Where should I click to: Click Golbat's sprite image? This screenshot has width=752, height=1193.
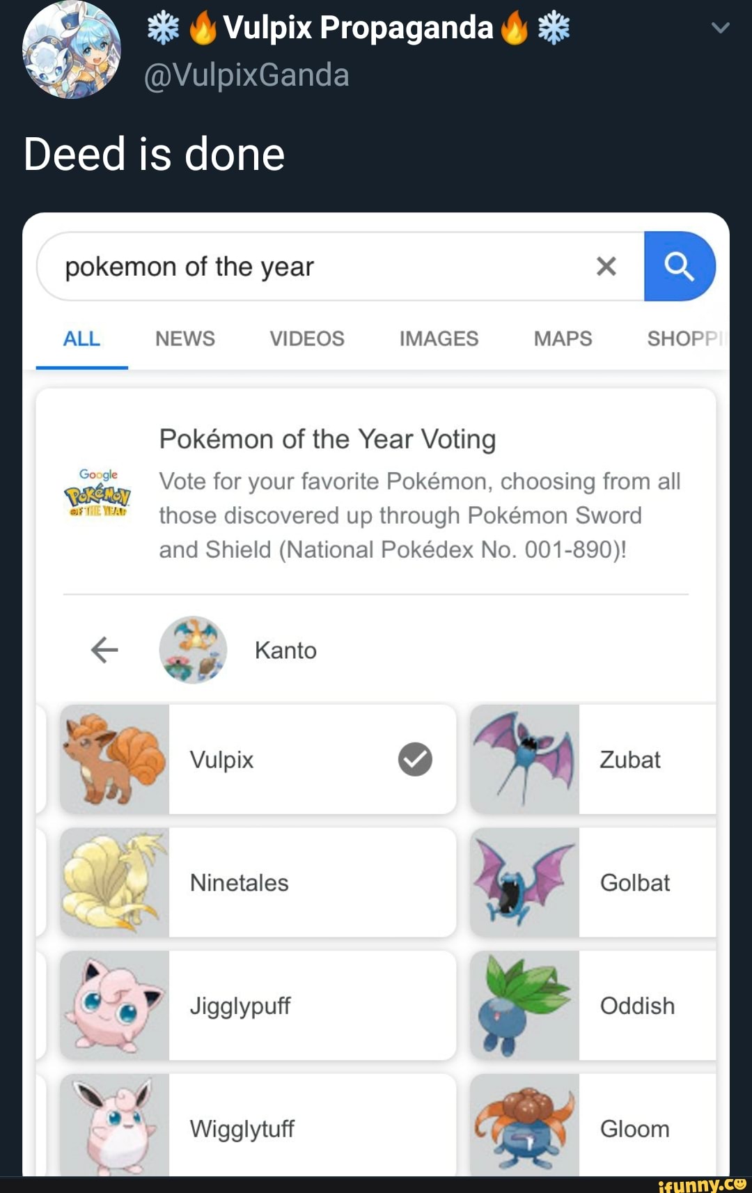525,882
